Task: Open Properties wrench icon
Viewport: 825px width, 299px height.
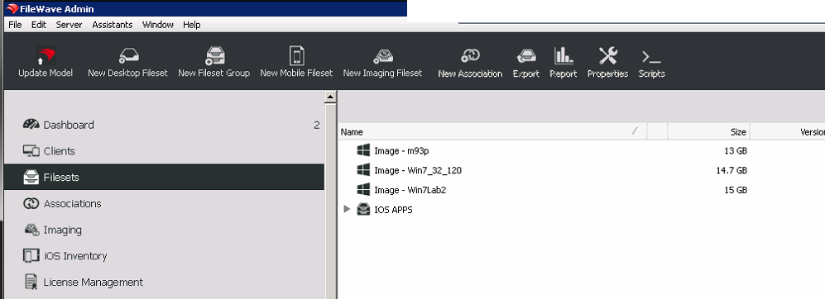Action: pos(607,55)
